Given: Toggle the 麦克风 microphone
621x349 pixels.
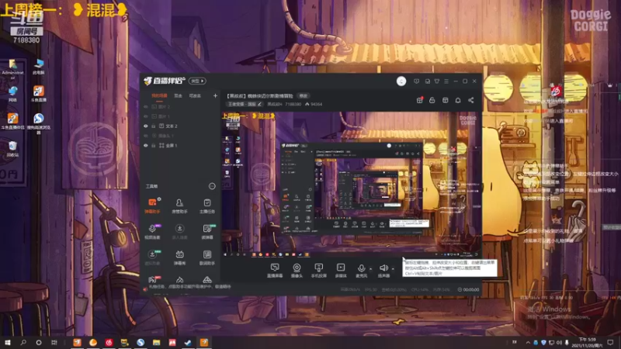Looking at the screenshot, I should point(361,271).
